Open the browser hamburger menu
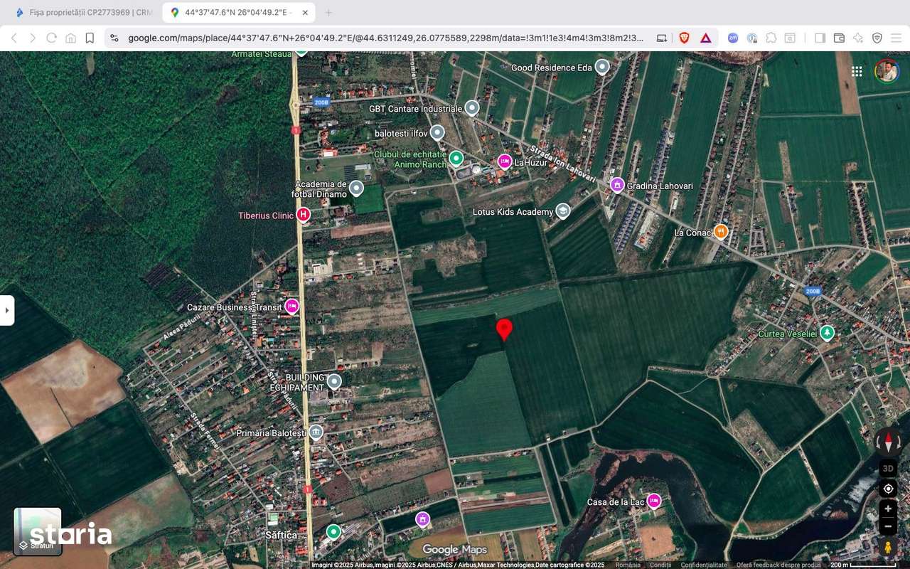This screenshot has width=910, height=569. [x=896, y=38]
